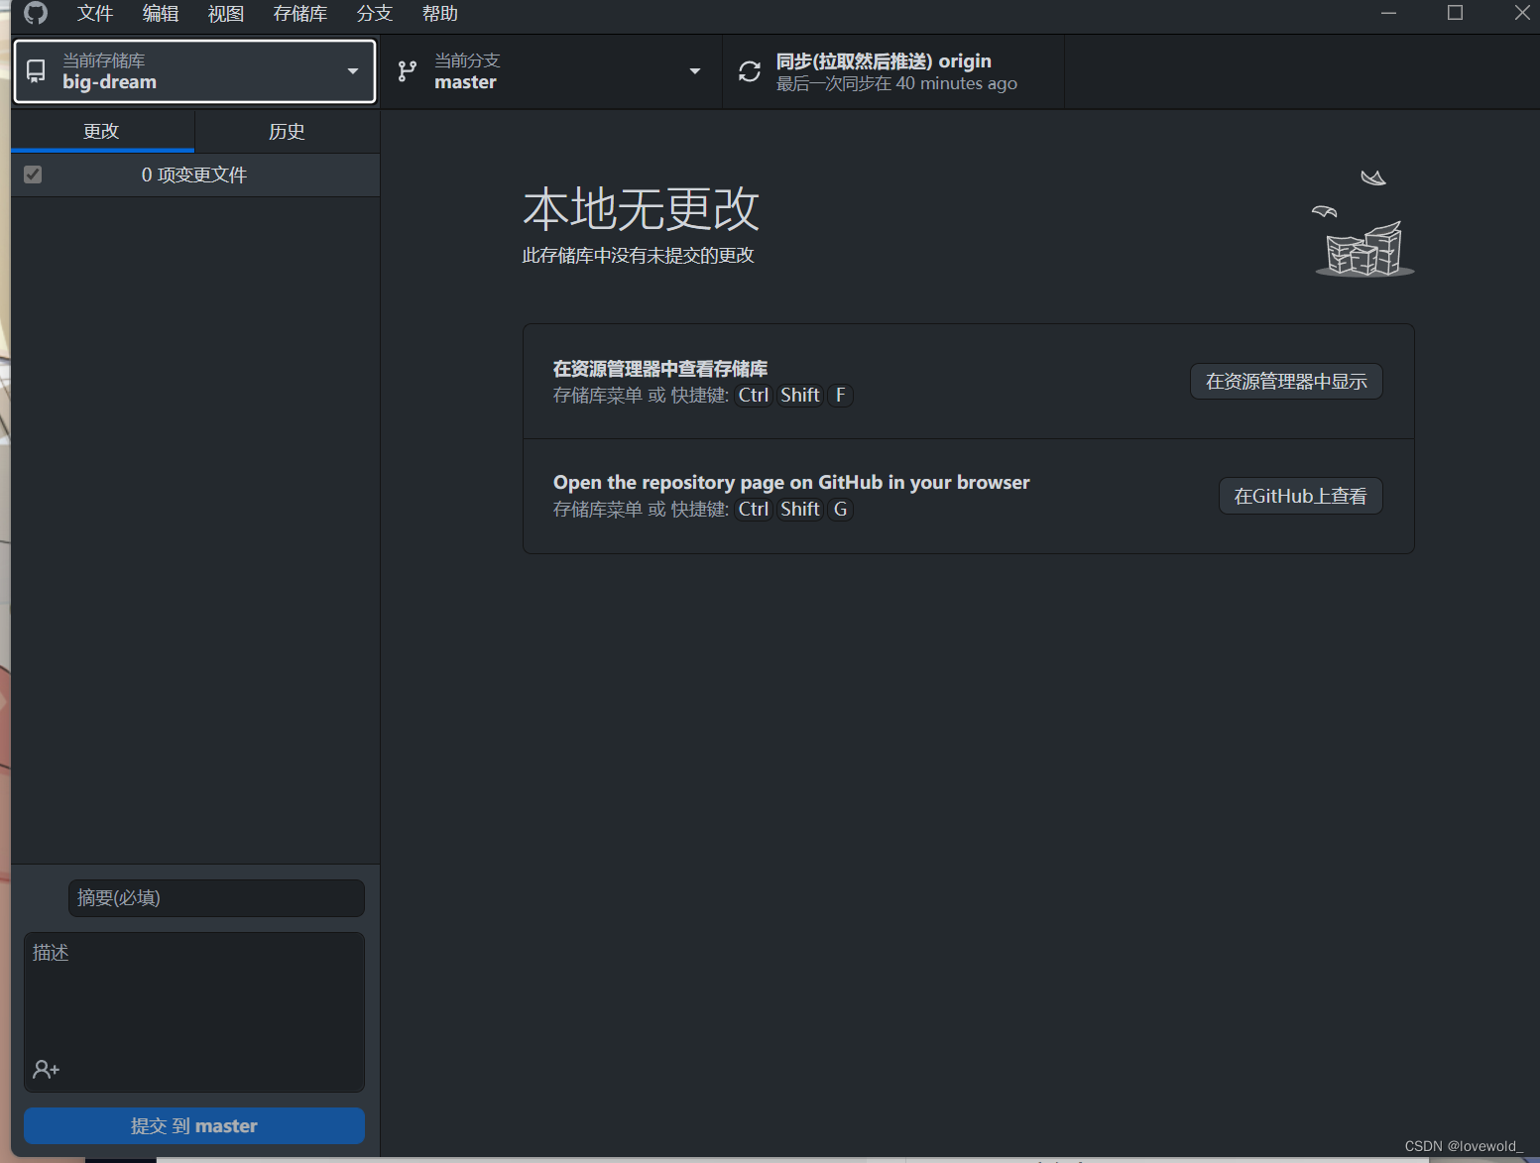1540x1163 pixels.
Task: Click the 0 项变更文件 label
Action: [194, 174]
